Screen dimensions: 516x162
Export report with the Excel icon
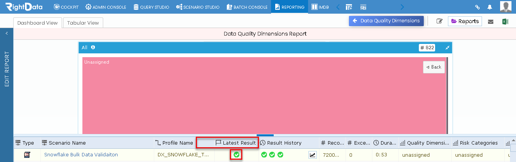(505, 22)
